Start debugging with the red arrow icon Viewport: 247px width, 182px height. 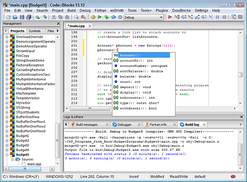(170, 17)
